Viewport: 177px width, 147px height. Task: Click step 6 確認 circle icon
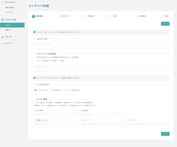pyautogui.click(x=162, y=16)
